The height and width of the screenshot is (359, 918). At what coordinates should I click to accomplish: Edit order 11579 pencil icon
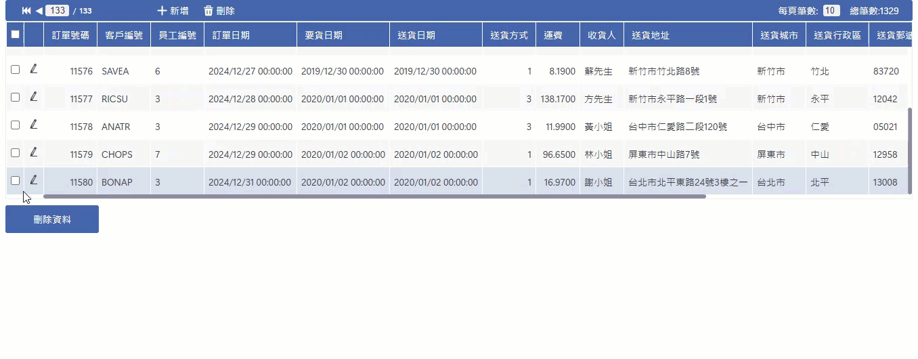(x=34, y=152)
